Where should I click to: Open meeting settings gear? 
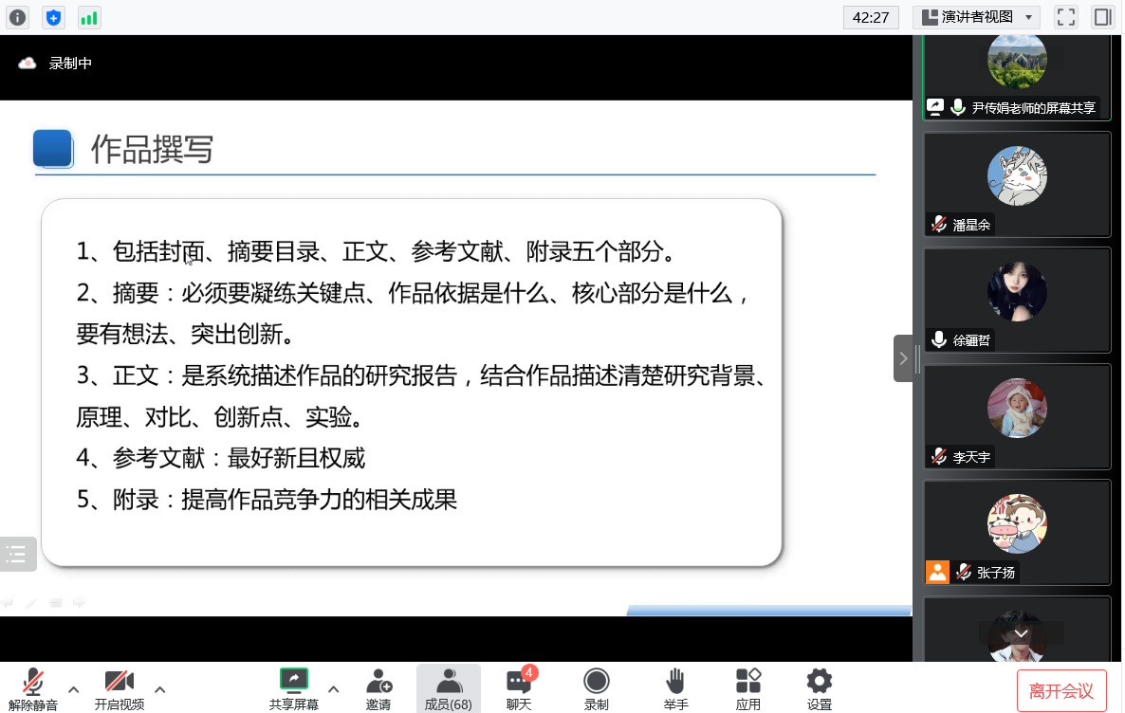[819, 688]
